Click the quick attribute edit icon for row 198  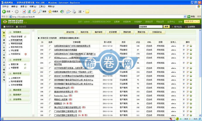[184, 84]
